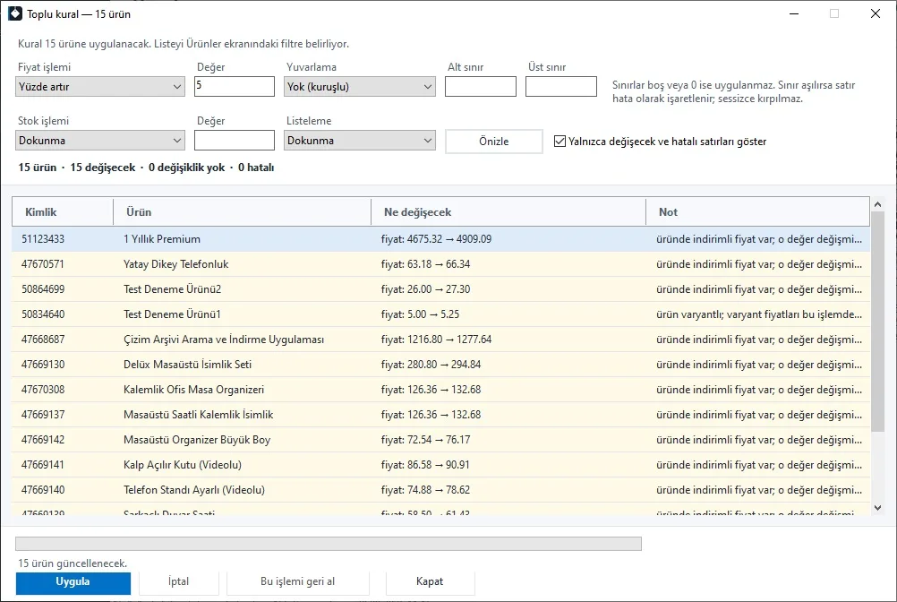Click product ID 47669142
The image size is (897, 602).
pyautogui.click(x=43, y=440)
